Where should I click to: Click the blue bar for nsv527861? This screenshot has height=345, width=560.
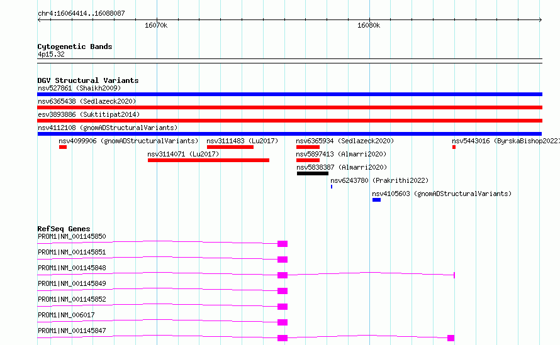point(289,94)
